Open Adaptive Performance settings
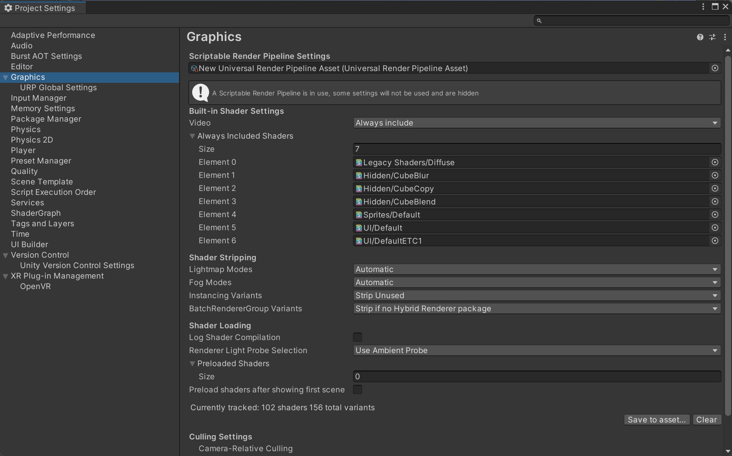The width and height of the screenshot is (732, 456). click(x=53, y=35)
